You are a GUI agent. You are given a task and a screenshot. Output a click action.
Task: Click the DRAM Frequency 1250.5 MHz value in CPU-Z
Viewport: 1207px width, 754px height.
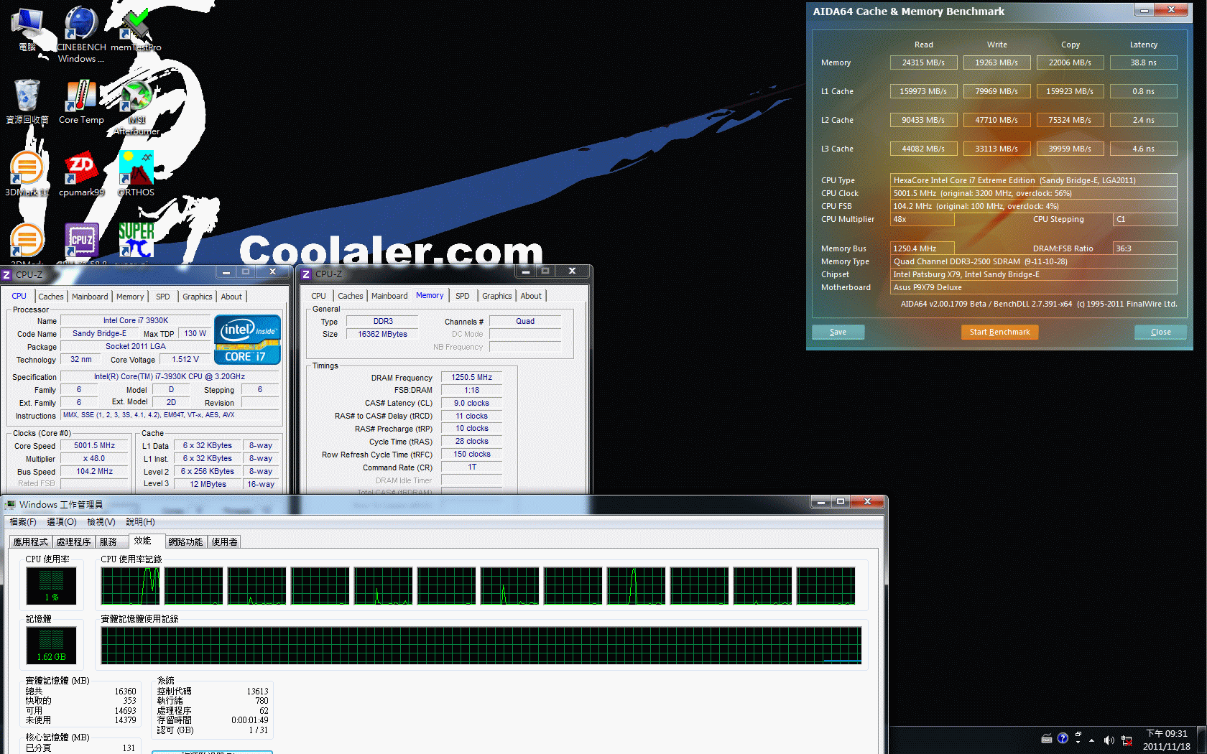pos(471,378)
